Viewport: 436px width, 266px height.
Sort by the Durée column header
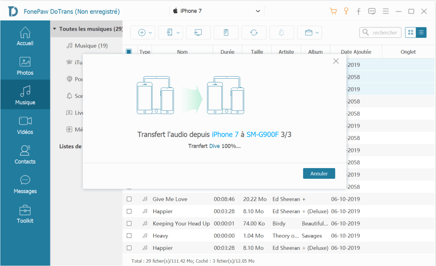point(227,51)
